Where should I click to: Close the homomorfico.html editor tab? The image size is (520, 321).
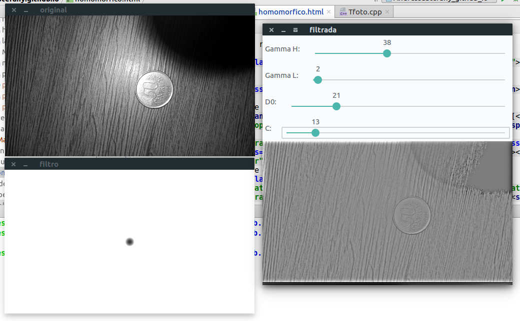point(328,12)
